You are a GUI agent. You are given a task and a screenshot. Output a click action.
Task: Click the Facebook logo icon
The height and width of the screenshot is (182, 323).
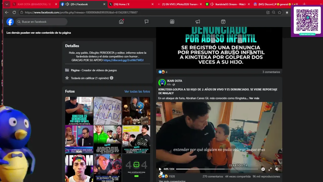coord(10,22)
